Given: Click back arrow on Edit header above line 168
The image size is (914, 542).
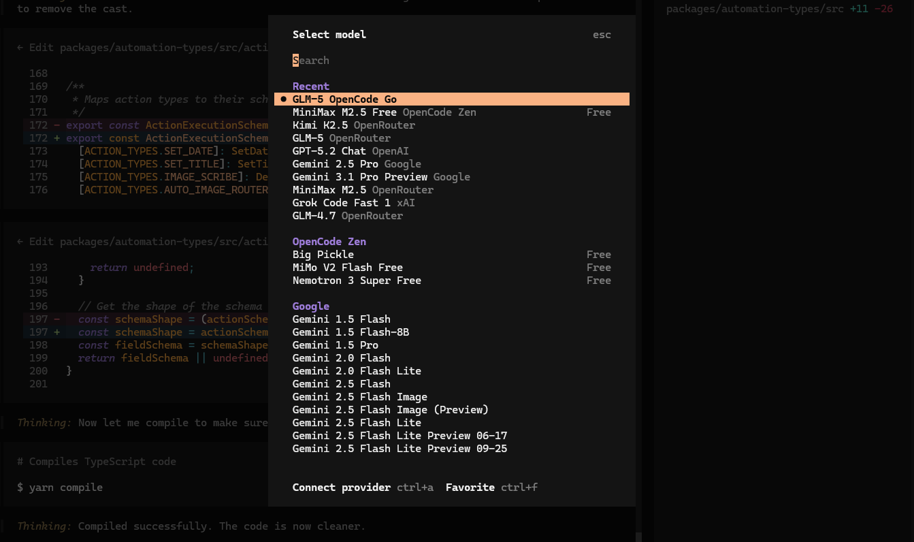Looking at the screenshot, I should (x=20, y=48).
